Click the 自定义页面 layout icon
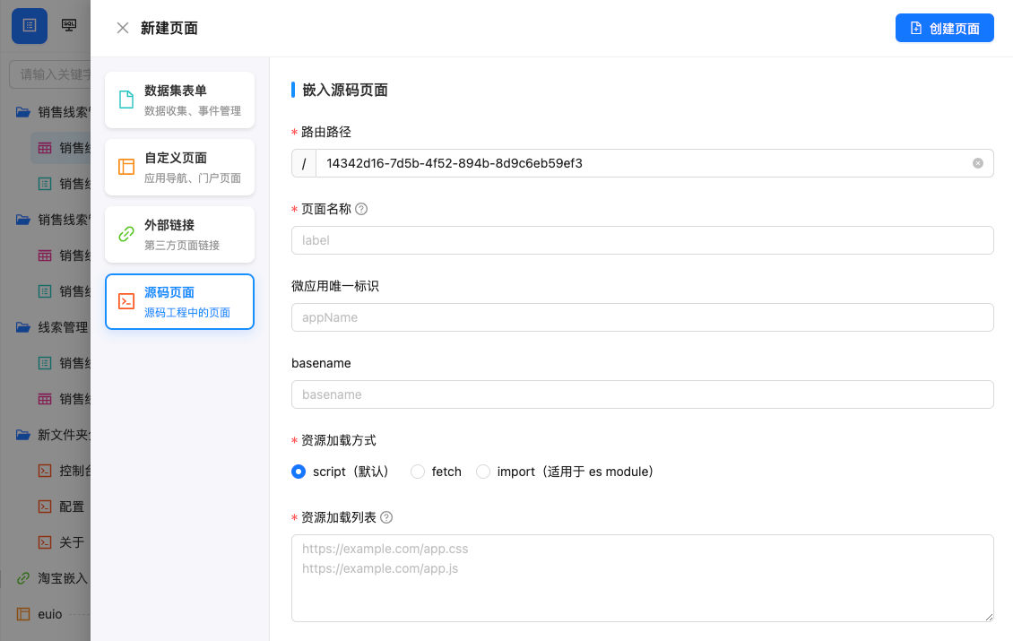Image resolution: width=1013 pixels, height=641 pixels. point(126,167)
